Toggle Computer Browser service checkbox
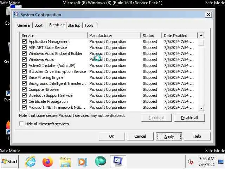This screenshot has width=225, height=169. (x=24, y=89)
